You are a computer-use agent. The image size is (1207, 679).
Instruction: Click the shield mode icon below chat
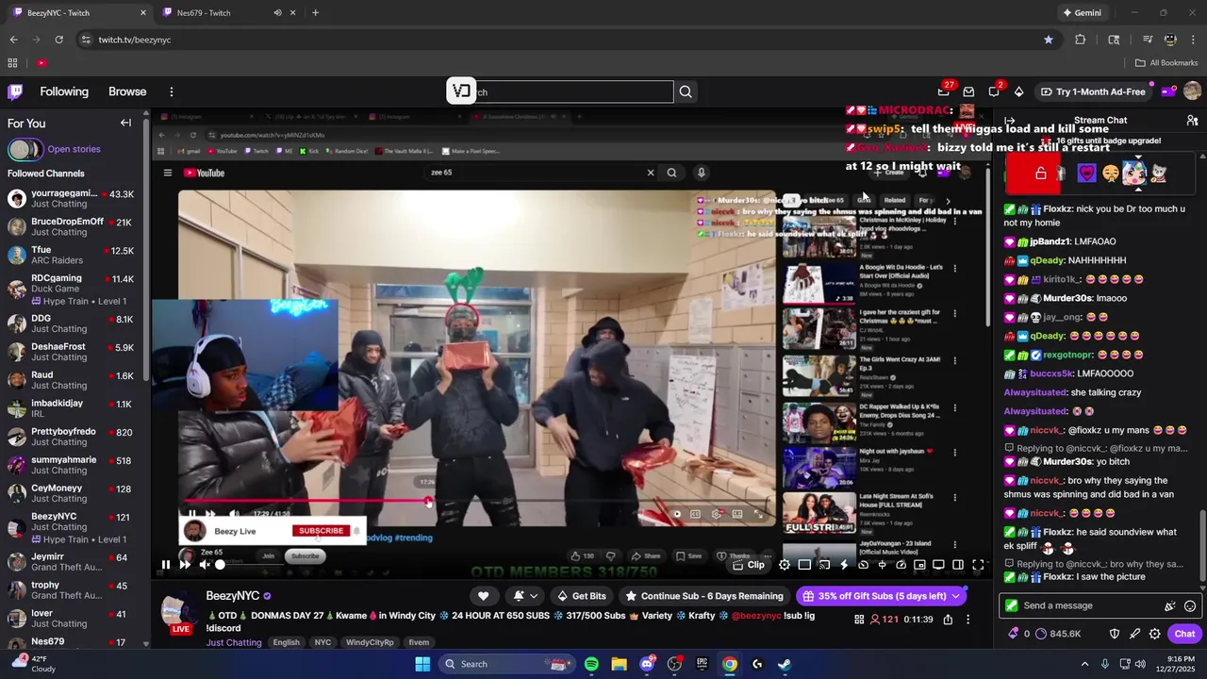pos(1114,634)
